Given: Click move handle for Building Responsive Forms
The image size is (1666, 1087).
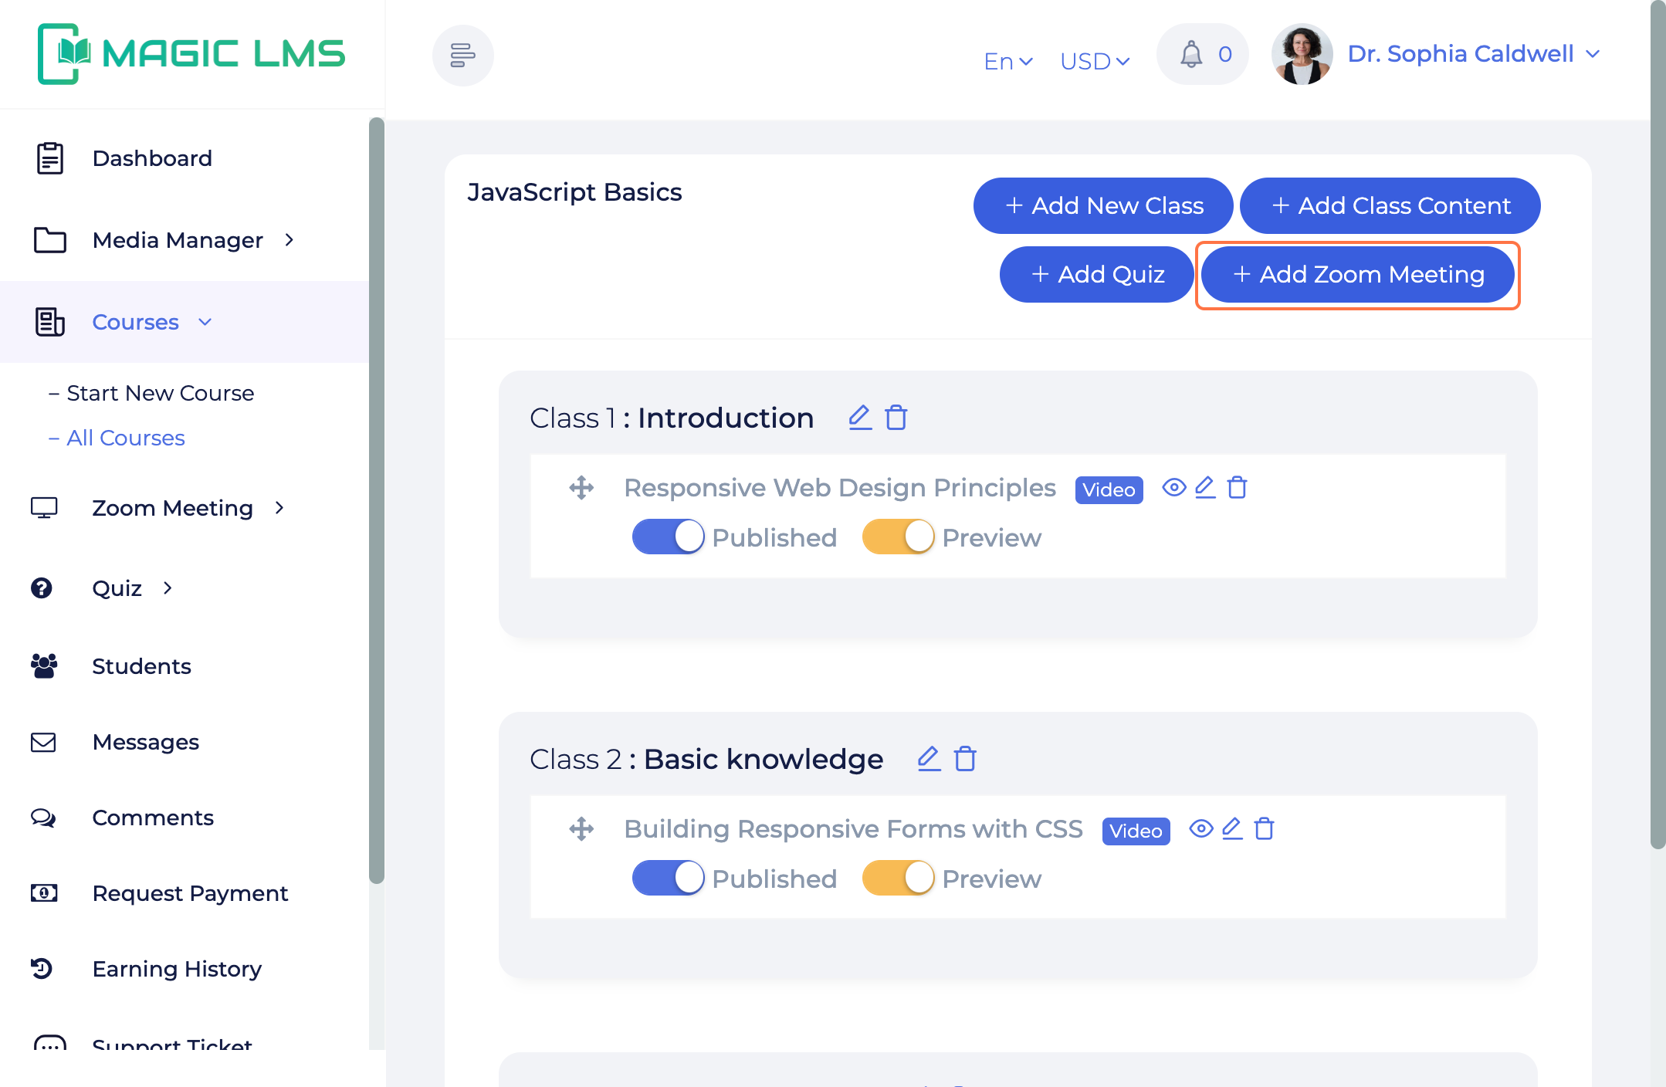Looking at the screenshot, I should [x=581, y=829].
